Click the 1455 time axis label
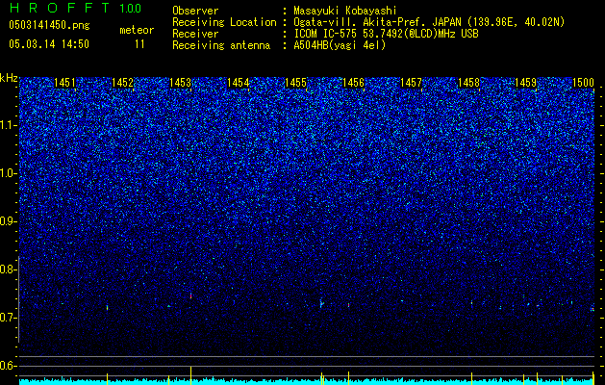Screen dimensions: 605x385 click(295, 82)
